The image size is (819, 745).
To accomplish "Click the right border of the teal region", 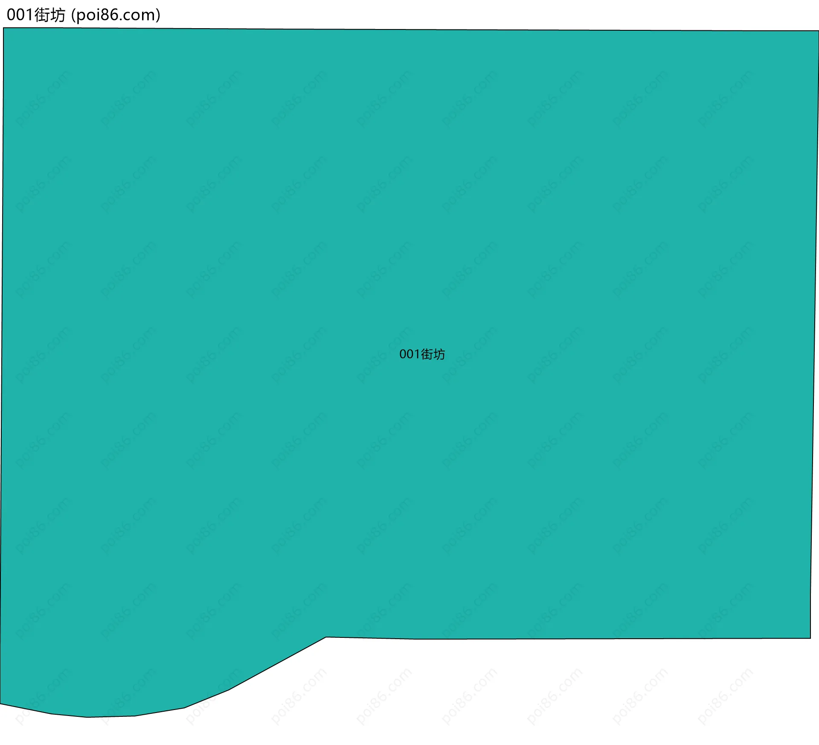I will (815, 333).
